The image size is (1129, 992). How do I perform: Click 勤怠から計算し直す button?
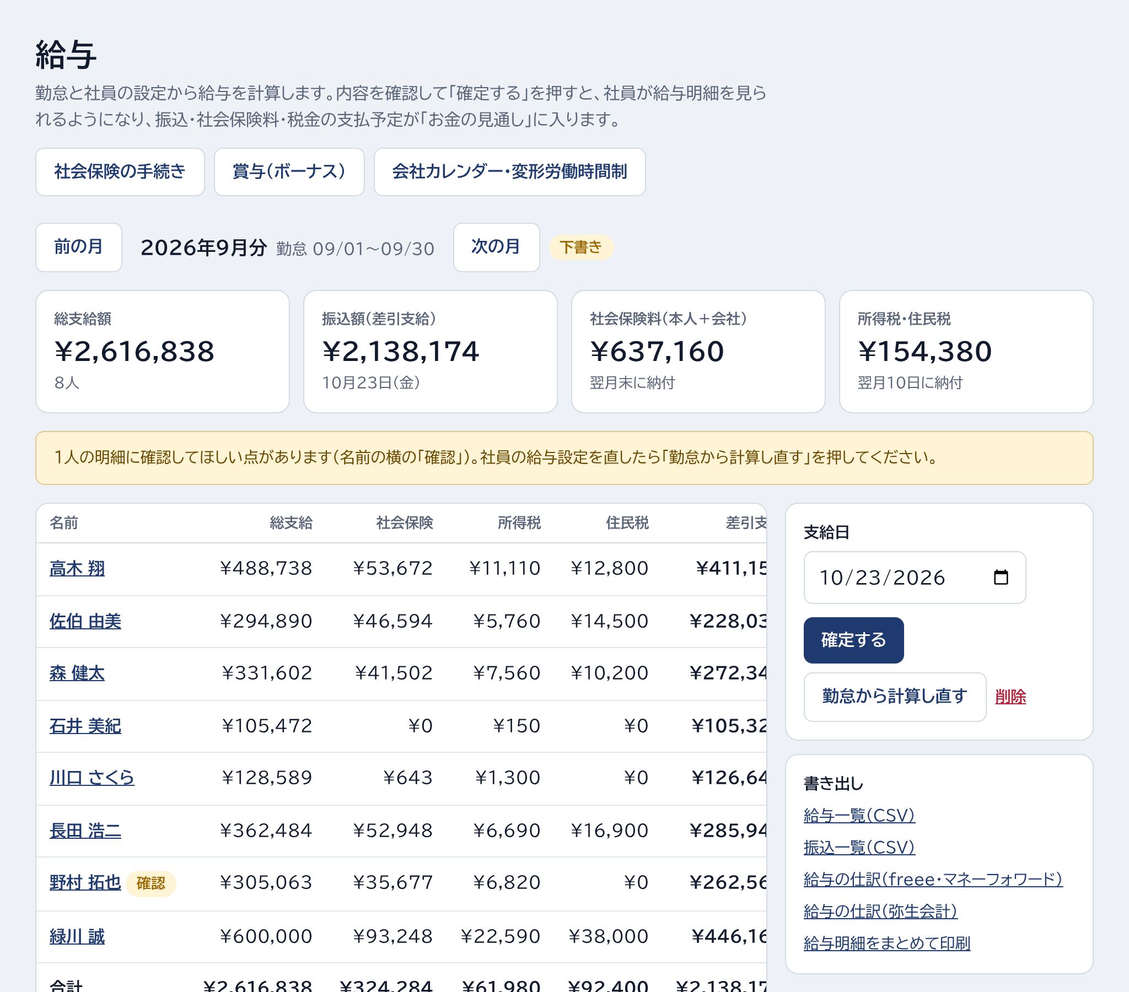pyautogui.click(x=894, y=697)
